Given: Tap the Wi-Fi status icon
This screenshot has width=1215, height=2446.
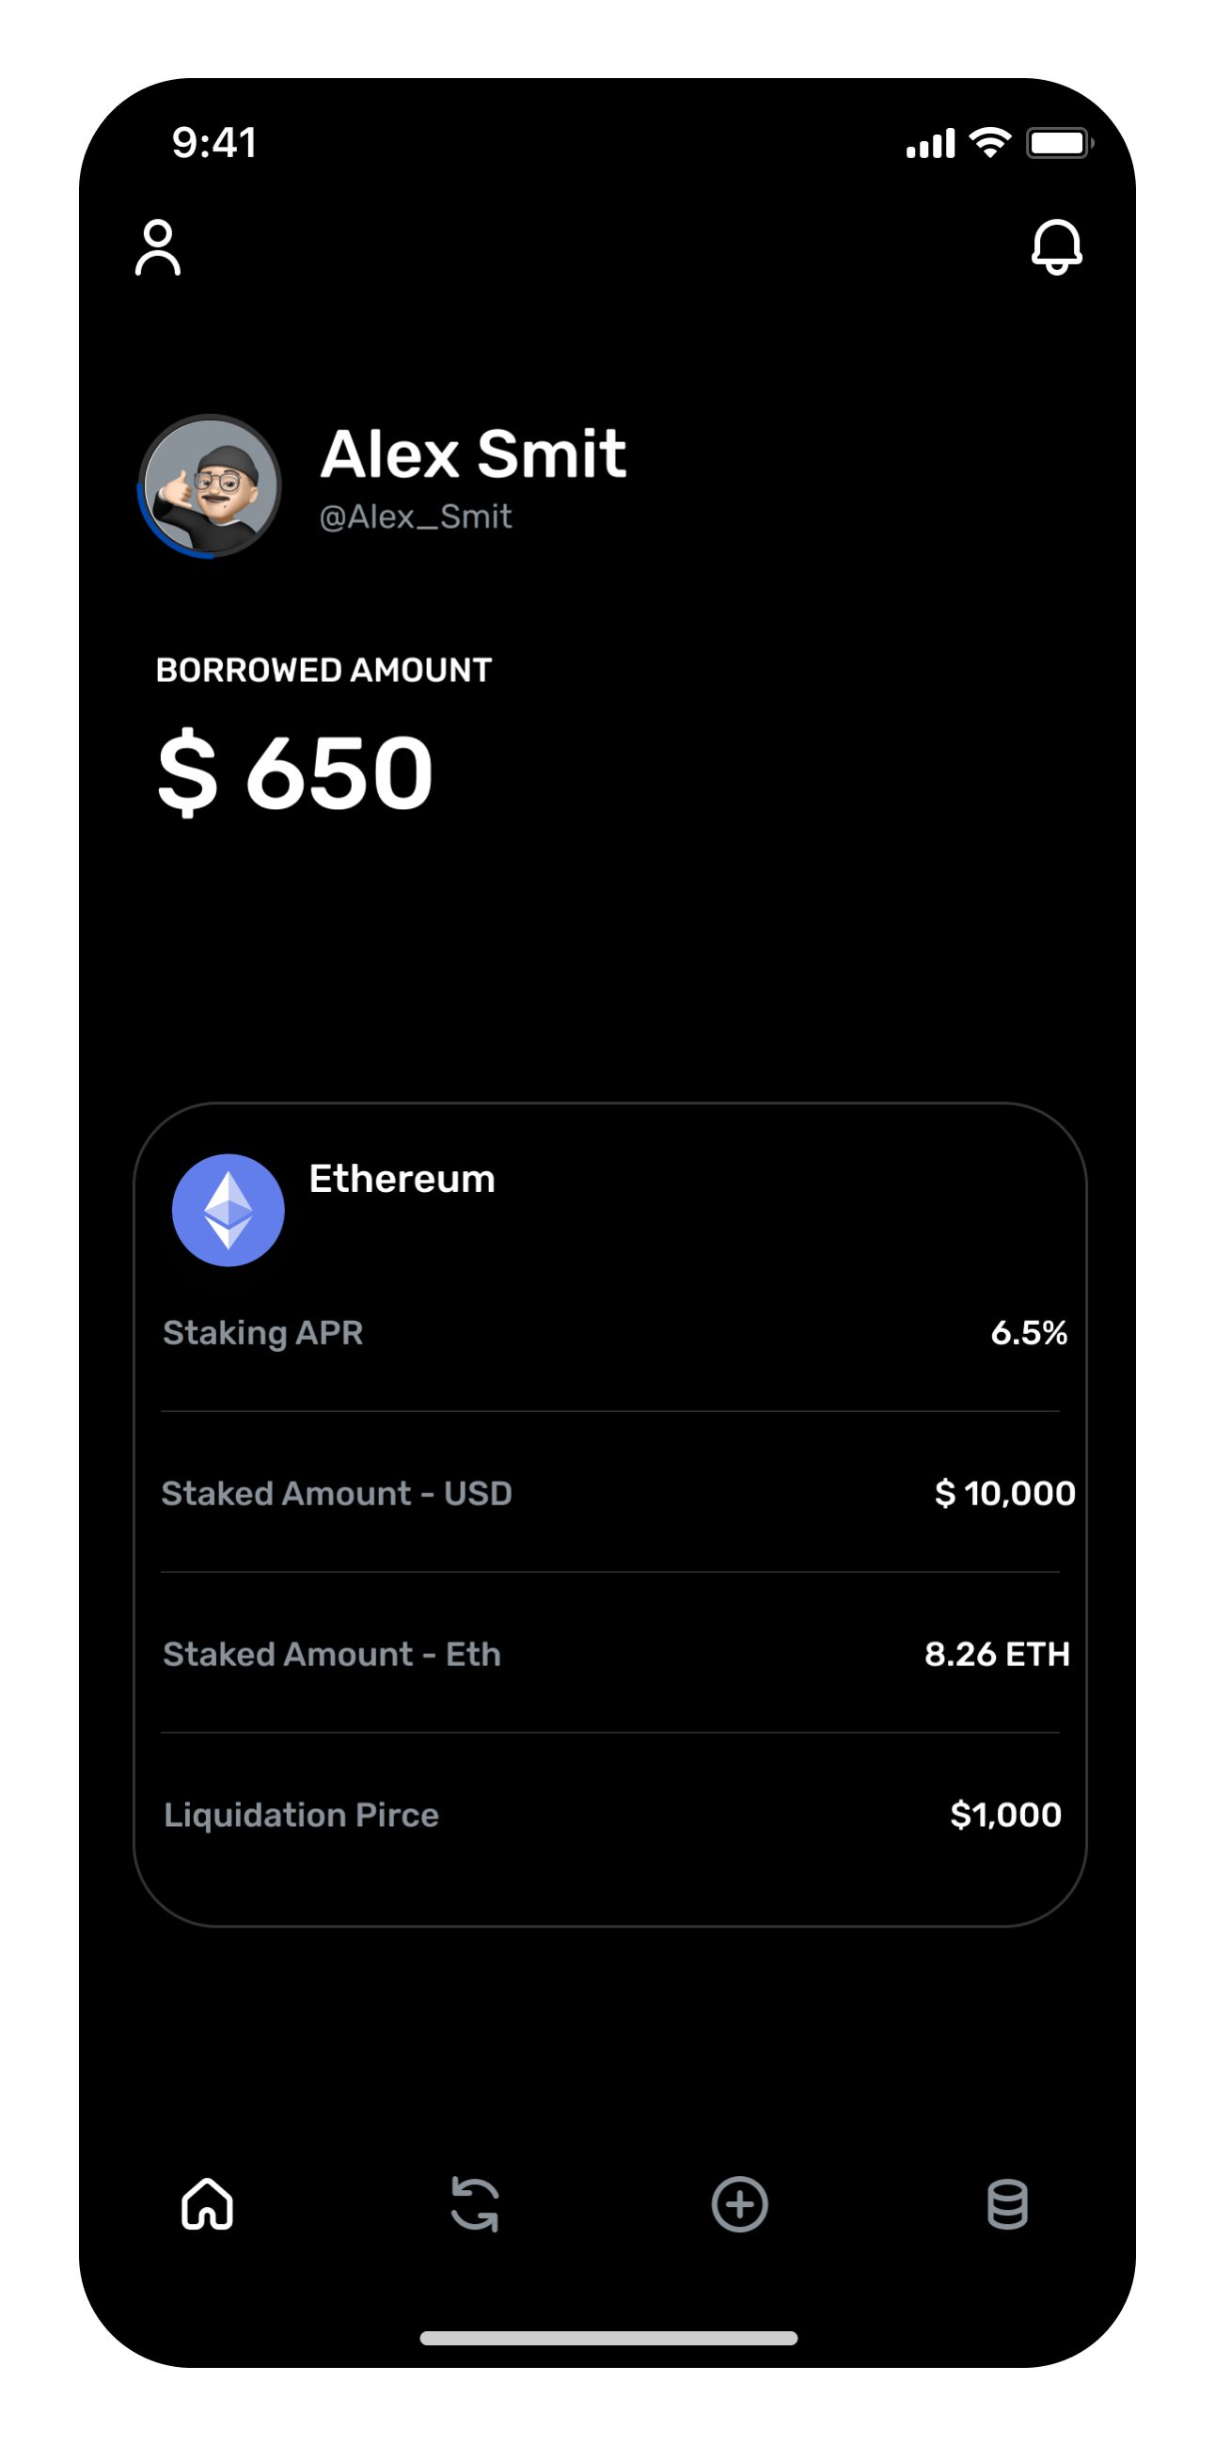Looking at the screenshot, I should point(990,143).
